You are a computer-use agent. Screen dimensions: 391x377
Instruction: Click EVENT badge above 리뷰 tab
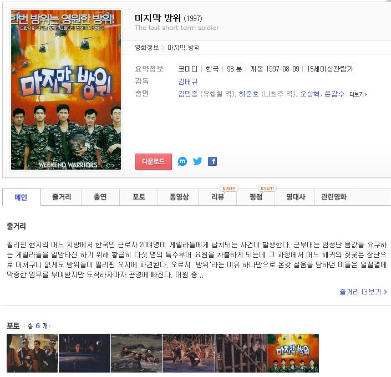229,188
